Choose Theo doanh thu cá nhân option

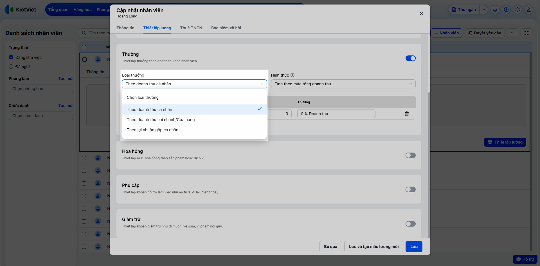(x=194, y=109)
